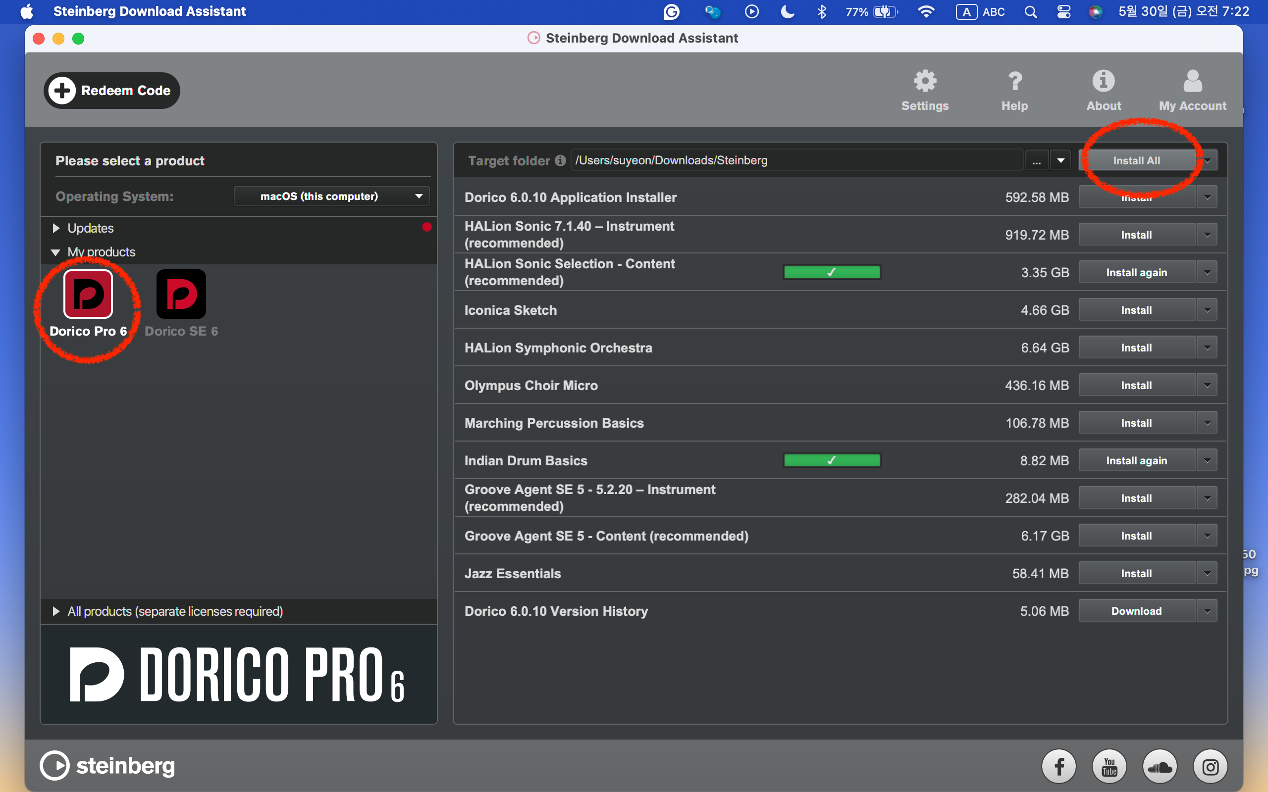
Task: Collapse the My products section
Action: coord(55,252)
